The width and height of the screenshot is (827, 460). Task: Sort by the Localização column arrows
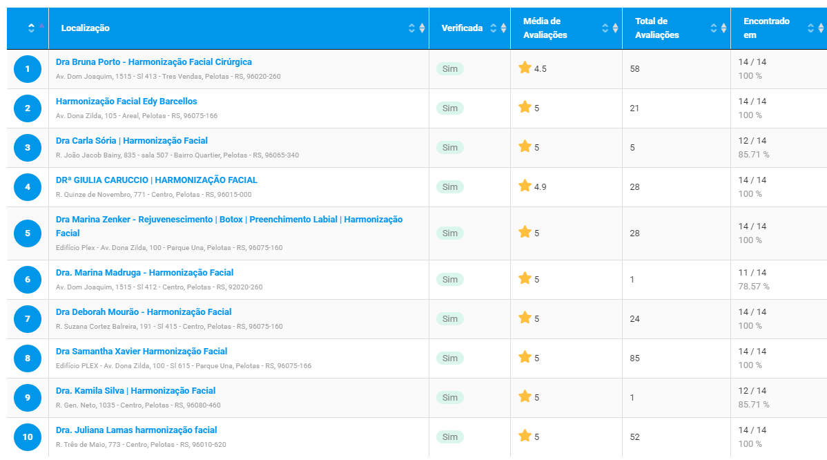point(417,28)
